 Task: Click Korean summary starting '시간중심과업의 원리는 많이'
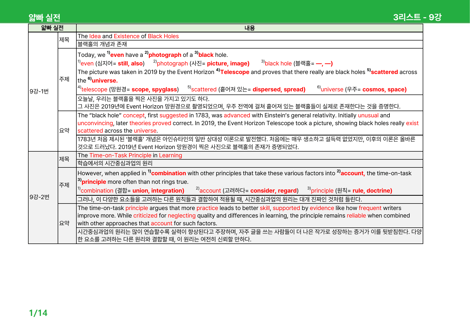point(249,235)
